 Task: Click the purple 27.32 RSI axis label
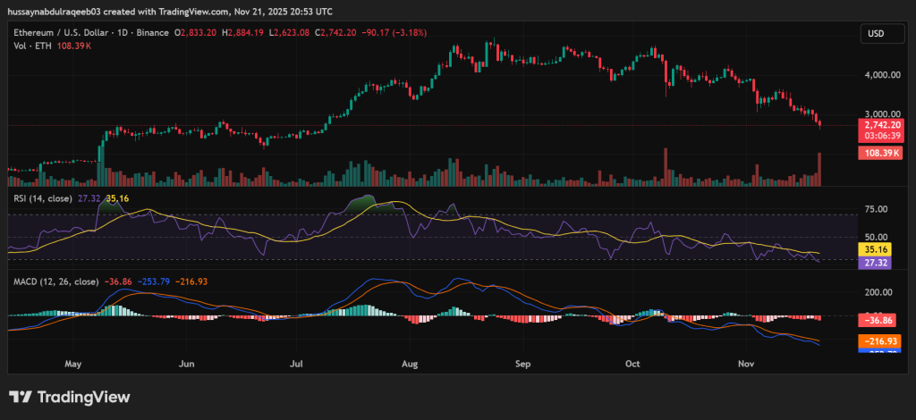click(873, 264)
